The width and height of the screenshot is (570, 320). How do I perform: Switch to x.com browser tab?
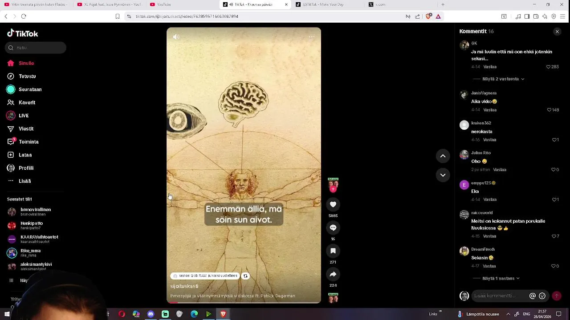[x=401, y=4]
